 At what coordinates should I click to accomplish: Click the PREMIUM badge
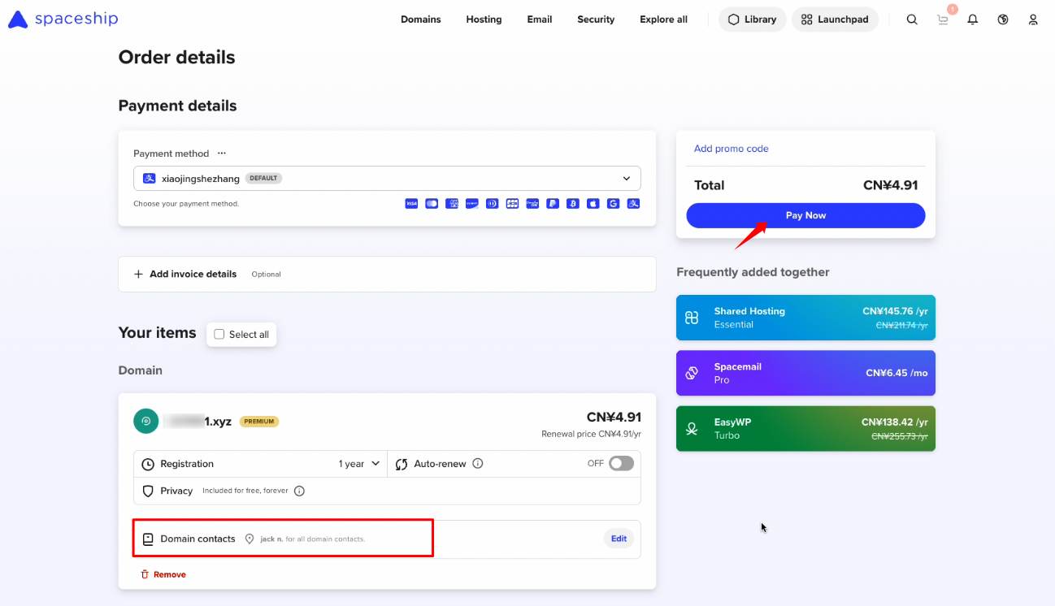259,422
